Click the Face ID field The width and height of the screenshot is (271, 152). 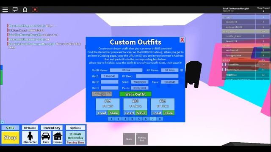(x=170, y=82)
